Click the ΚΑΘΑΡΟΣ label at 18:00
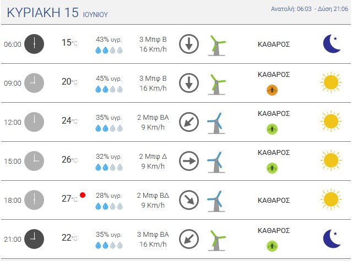 [x=274, y=200]
